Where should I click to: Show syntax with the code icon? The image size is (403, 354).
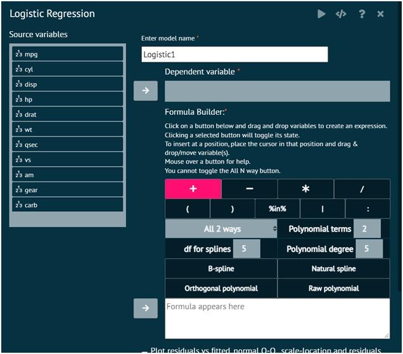click(x=341, y=14)
